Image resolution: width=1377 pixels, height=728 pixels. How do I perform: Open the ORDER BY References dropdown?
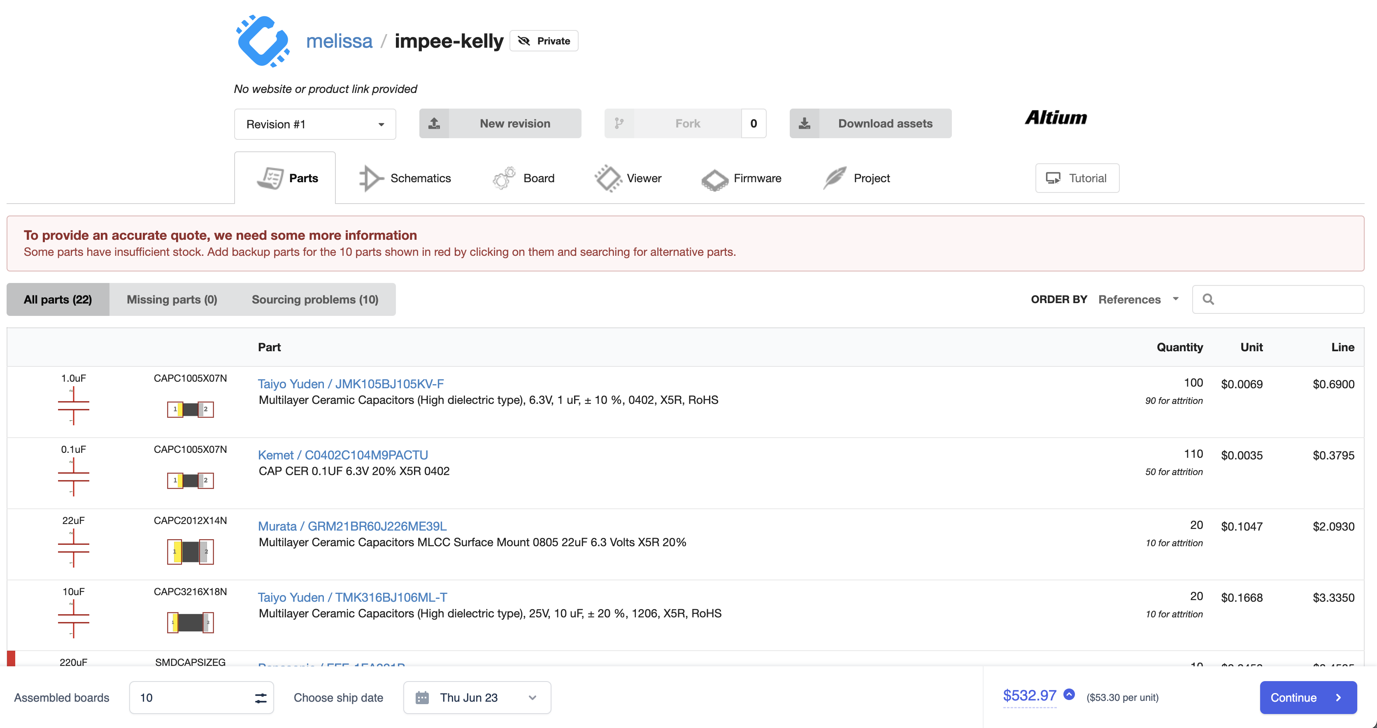click(x=1139, y=299)
